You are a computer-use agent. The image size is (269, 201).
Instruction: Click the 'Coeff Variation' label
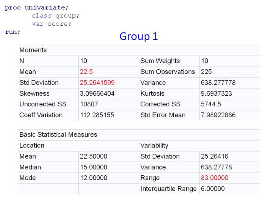(x=41, y=115)
